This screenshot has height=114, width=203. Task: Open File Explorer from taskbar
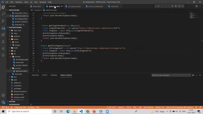coord(75,111)
